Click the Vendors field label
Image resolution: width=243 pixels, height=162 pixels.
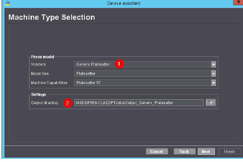click(x=38, y=64)
